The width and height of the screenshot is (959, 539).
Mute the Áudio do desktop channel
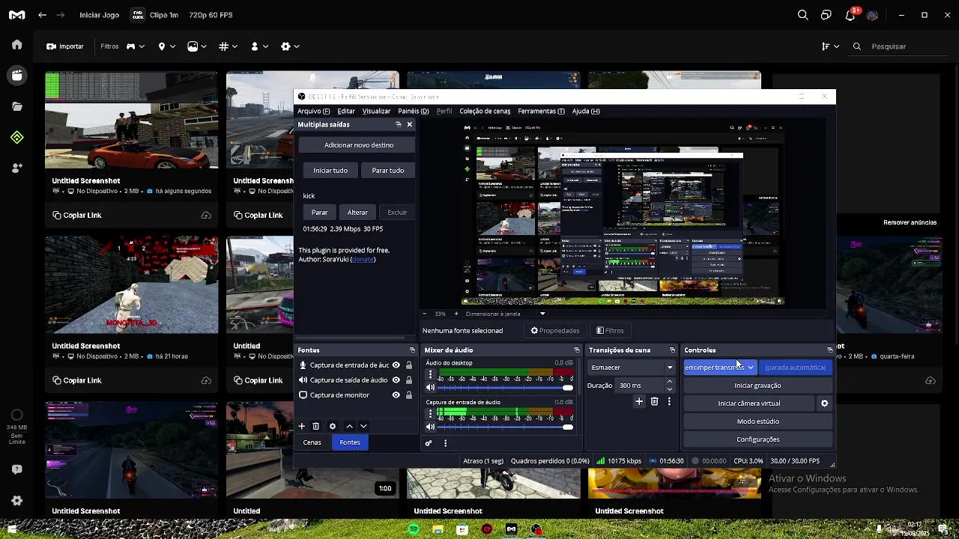point(430,387)
